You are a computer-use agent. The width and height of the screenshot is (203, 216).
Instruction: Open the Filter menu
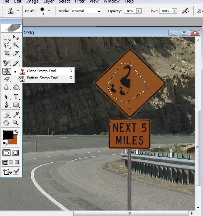tap(80, 1)
